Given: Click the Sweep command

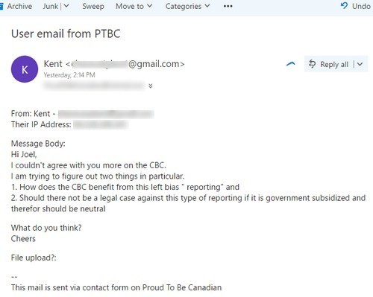Looking at the screenshot, I should pyautogui.click(x=93, y=6).
